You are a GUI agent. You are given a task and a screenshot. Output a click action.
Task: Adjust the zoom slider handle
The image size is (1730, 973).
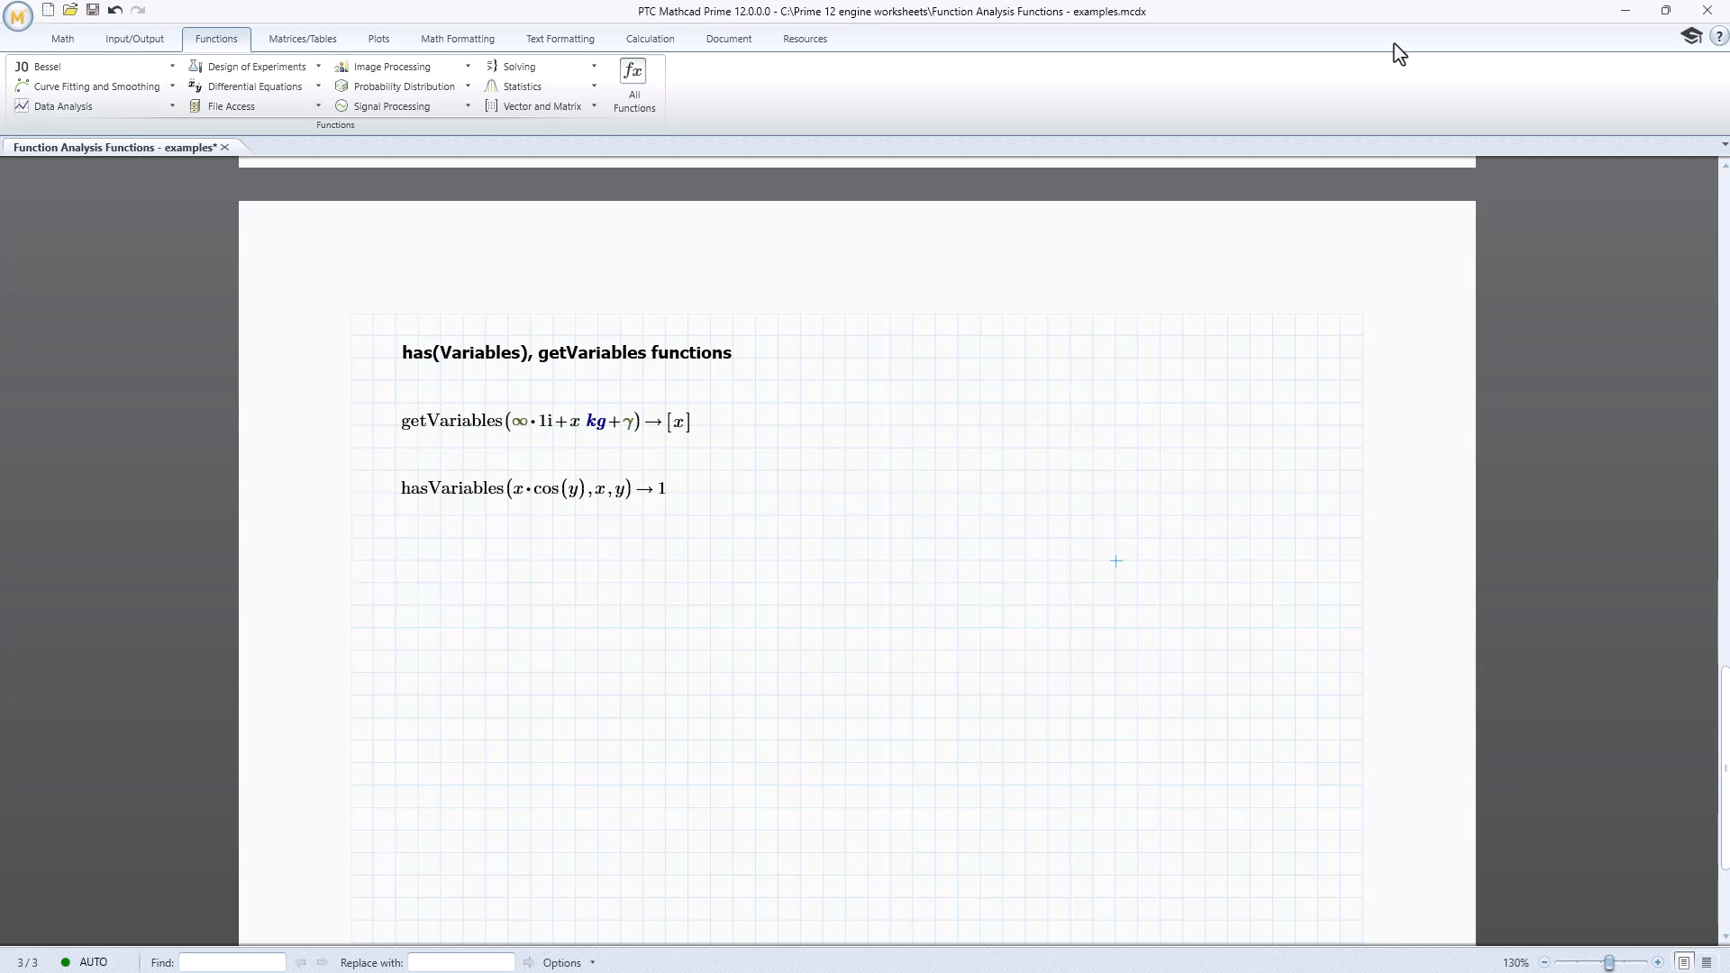1608,963
